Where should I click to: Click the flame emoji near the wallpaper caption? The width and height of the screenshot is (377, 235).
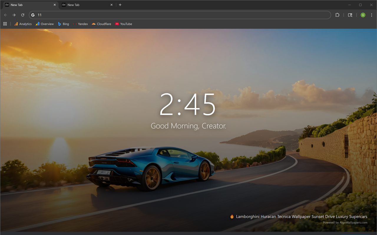tap(232, 216)
